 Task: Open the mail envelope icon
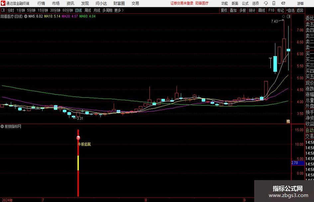(283, 3)
